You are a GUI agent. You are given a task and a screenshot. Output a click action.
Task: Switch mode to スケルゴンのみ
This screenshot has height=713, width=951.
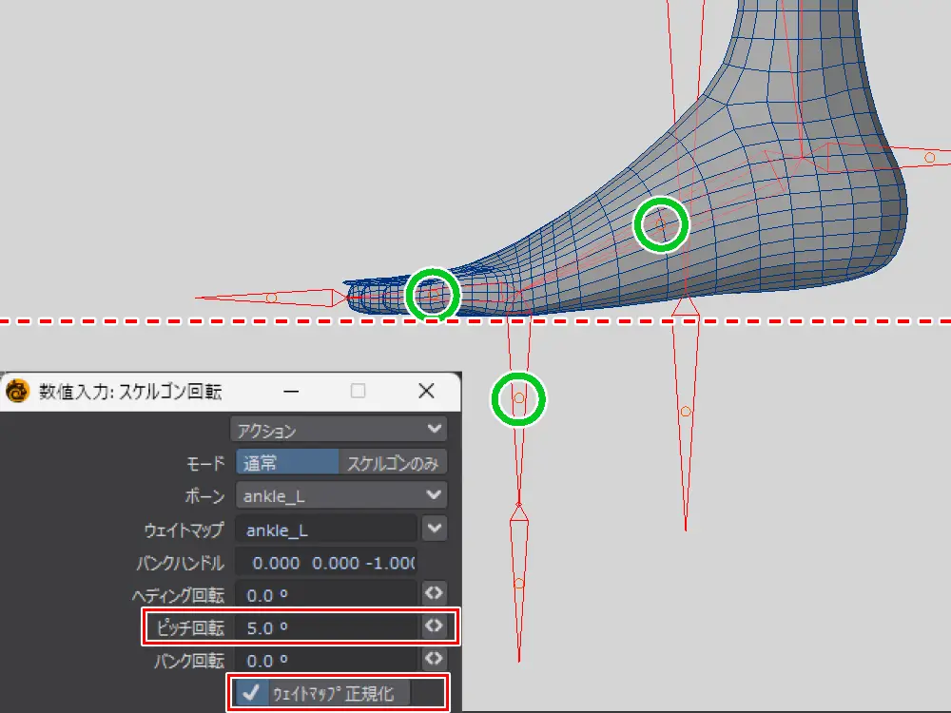coord(392,463)
